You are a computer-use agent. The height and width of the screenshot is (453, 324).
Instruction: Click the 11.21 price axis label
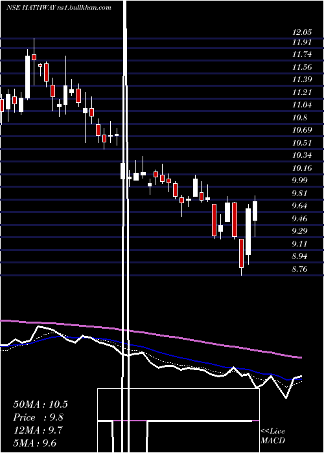tap(303, 92)
